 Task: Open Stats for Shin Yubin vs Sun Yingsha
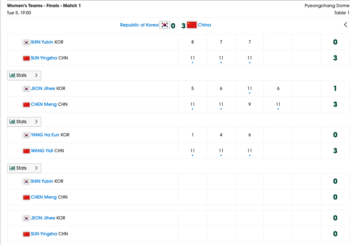(x=24, y=75)
